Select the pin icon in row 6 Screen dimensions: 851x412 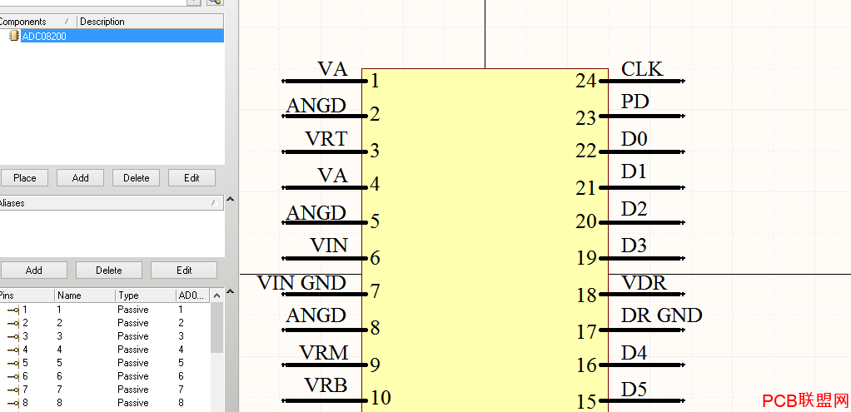click(x=13, y=376)
